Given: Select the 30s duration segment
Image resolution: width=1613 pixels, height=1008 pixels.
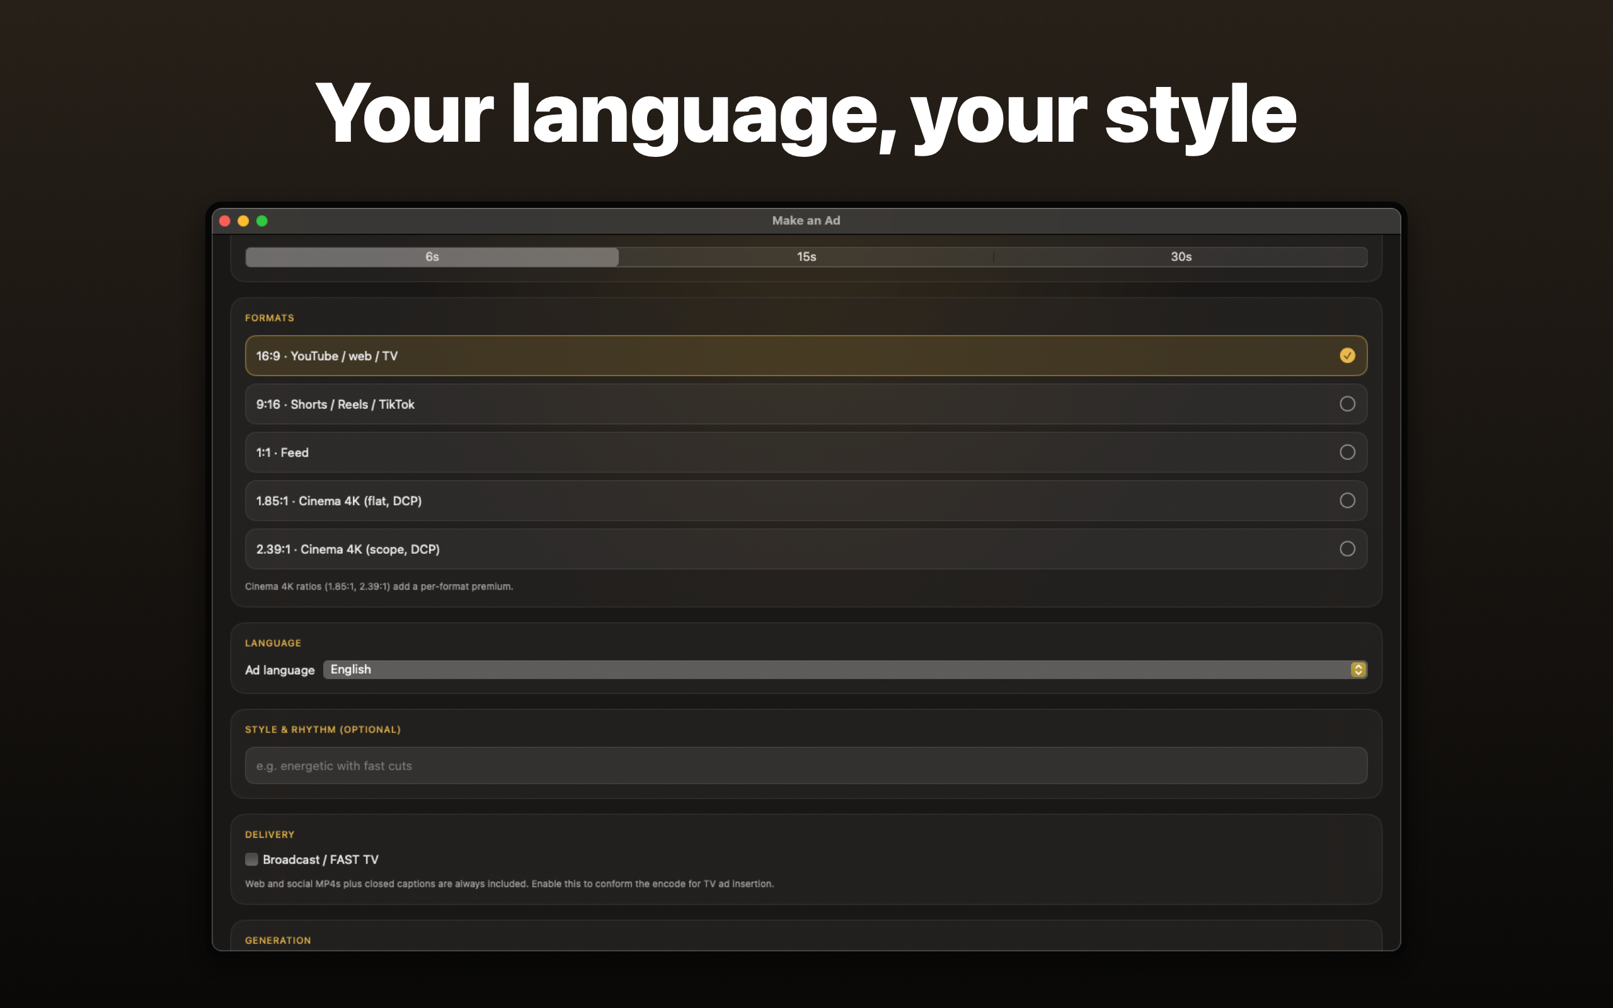Looking at the screenshot, I should (1180, 256).
